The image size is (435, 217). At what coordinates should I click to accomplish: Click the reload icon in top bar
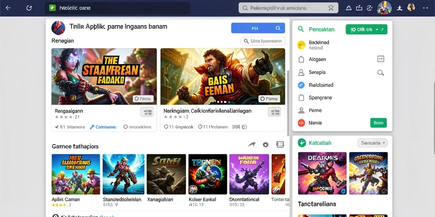pyautogui.click(x=29, y=8)
